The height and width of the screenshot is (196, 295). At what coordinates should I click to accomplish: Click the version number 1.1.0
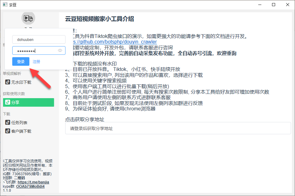coord(7,190)
